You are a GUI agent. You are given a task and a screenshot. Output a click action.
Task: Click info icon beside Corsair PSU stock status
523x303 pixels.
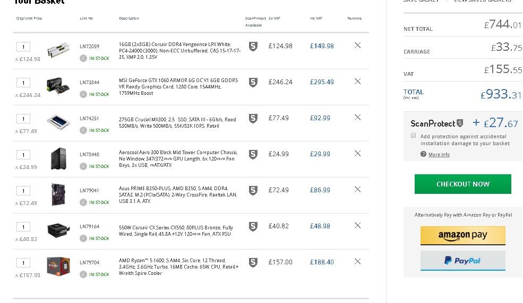tap(83, 238)
